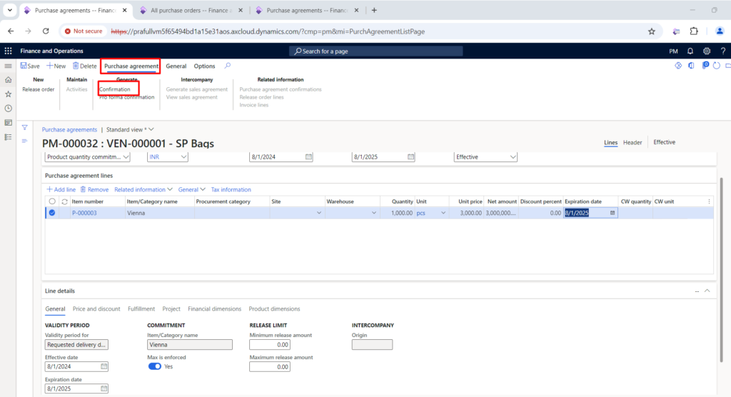The height and width of the screenshot is (397, 731).
Task: Open the Office app icon in action pane
Action: (691, 66)
